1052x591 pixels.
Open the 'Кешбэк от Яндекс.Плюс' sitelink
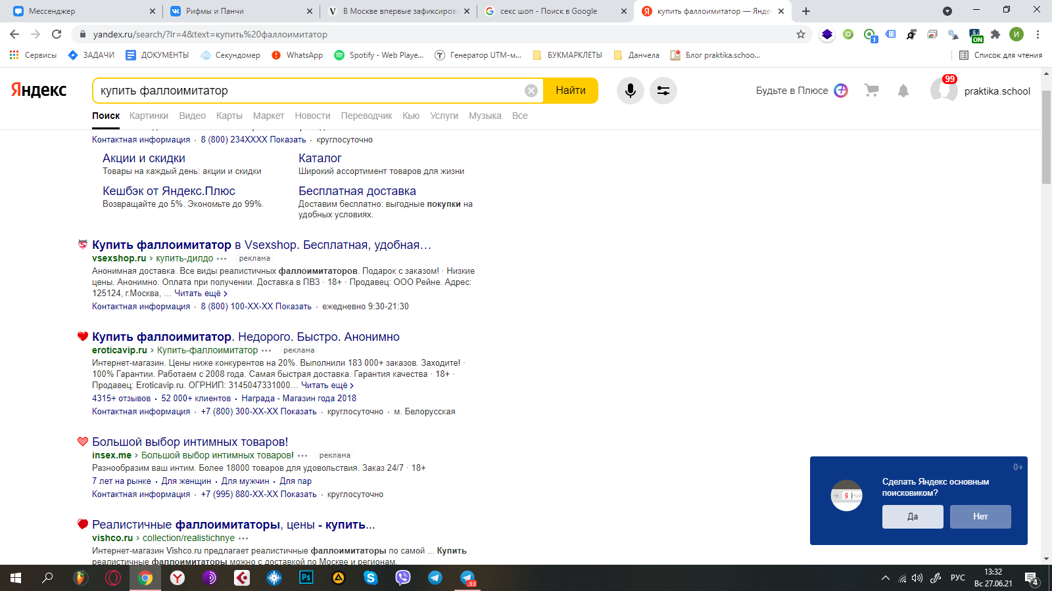point(169,191)
